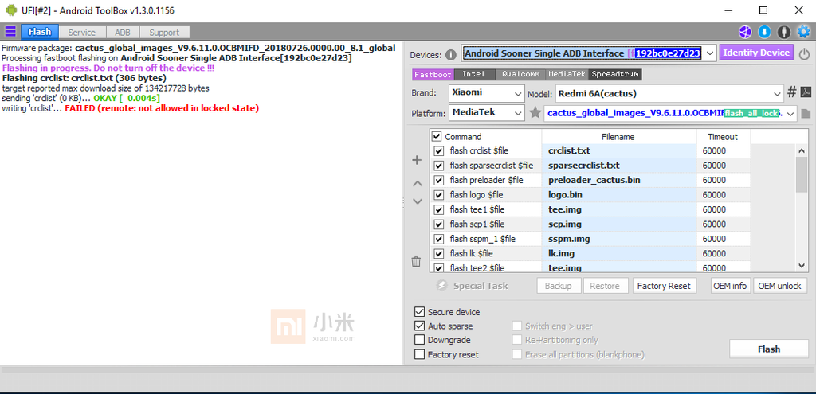This screenshot has width=816, height=394.
Task: Add a command with the plus icon
Action: point(417,160)
